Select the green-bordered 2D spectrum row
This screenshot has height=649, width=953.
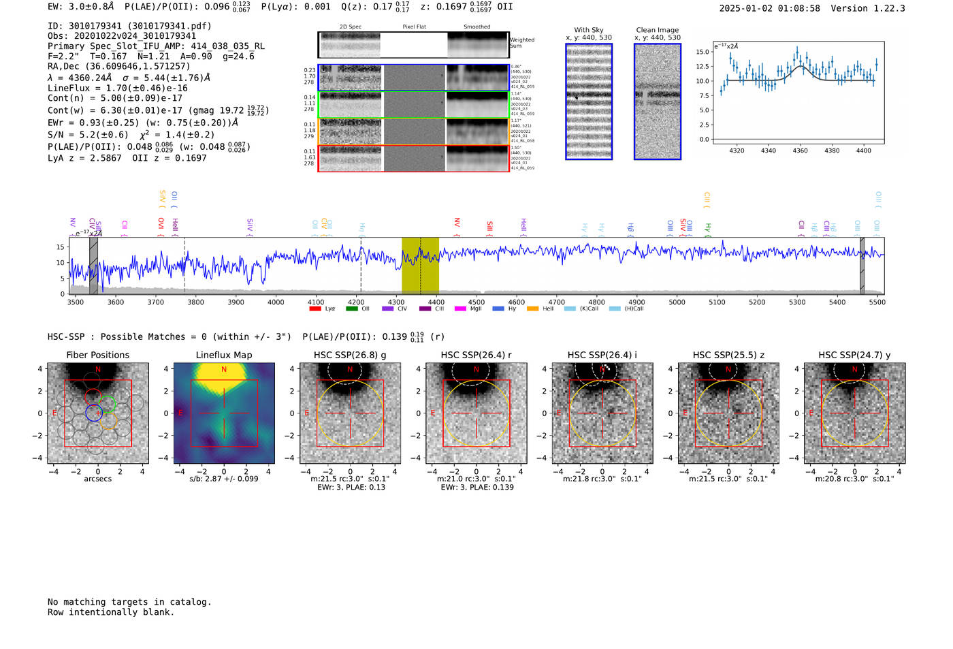413,105
